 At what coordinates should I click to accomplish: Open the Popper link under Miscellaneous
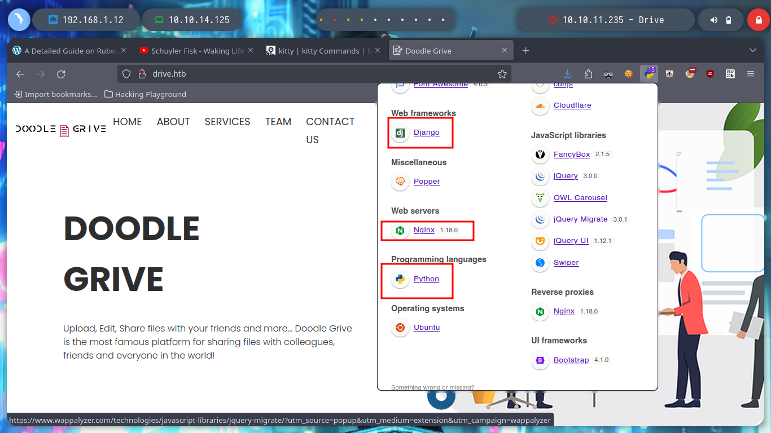point(427,182)
